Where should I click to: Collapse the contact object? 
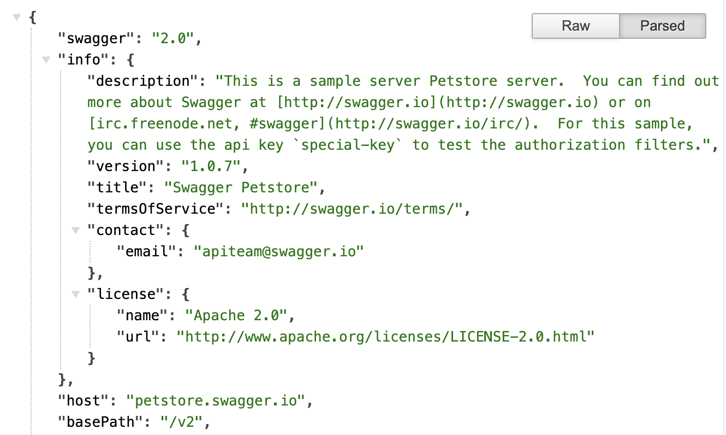tap(75, 230)
